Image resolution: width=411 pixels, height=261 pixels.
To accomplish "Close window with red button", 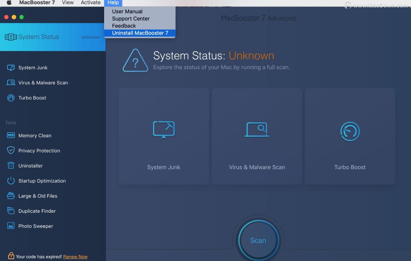I will click(x=6, y=17).
